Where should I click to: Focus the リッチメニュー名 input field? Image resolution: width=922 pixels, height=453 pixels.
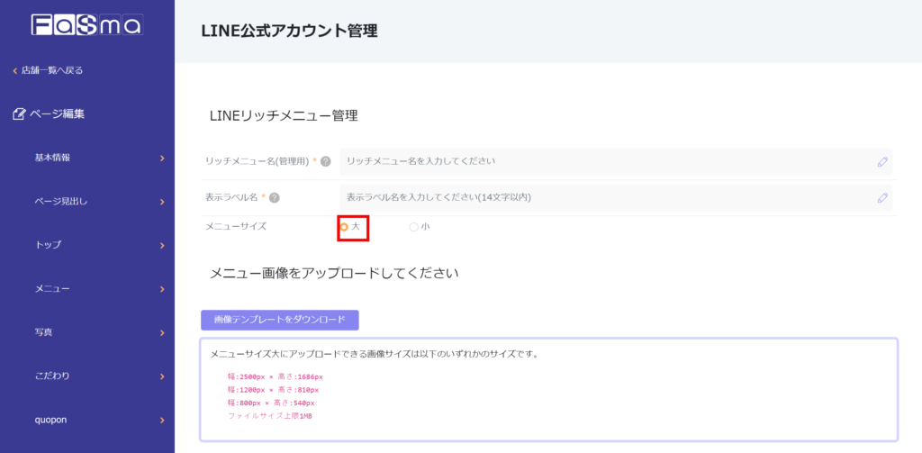603,161
